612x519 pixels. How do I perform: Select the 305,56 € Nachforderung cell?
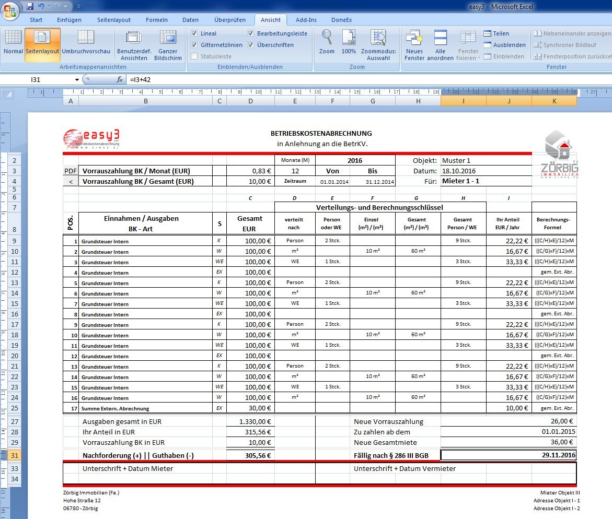pos(250,455)
